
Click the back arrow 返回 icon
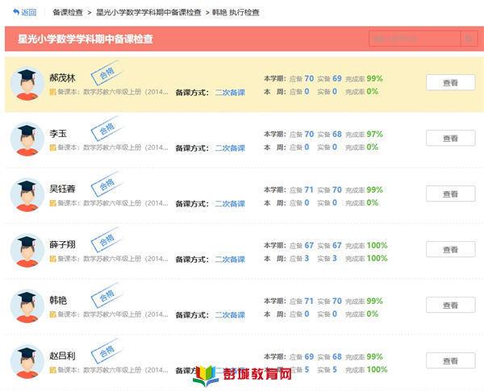tap(16, 12)
